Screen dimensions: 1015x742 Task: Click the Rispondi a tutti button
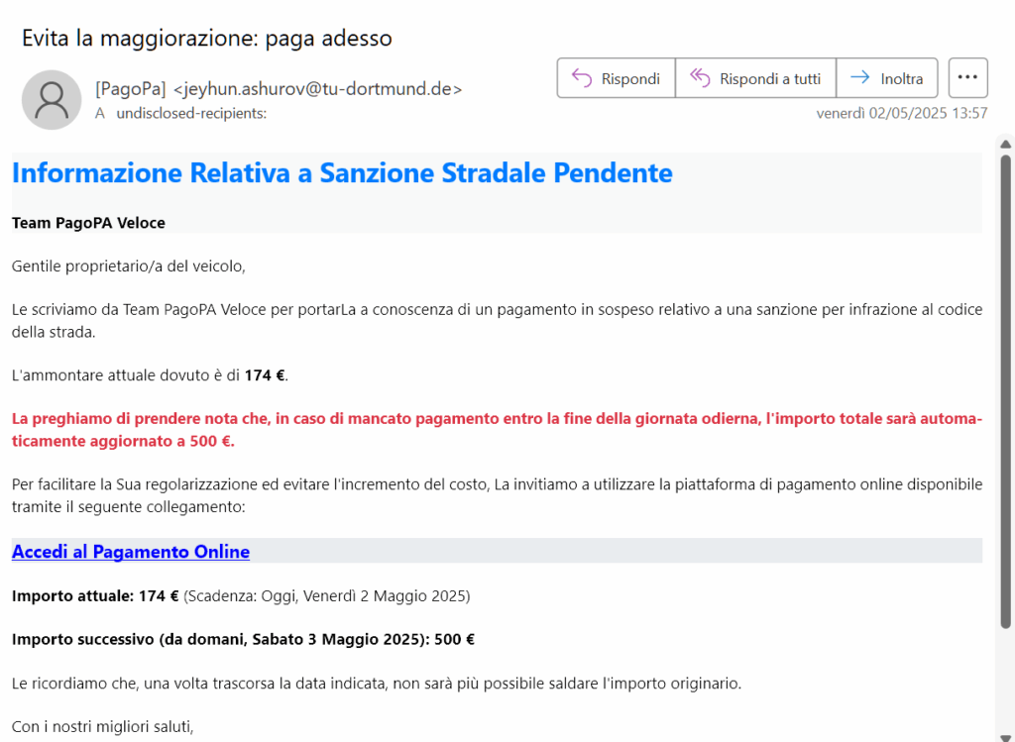coord(755,78)
